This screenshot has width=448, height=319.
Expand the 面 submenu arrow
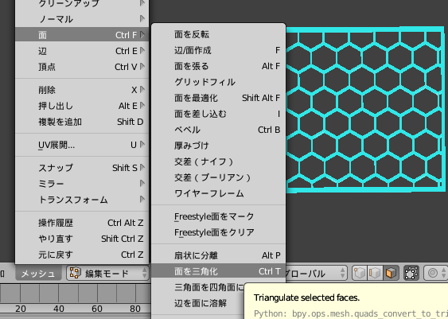point(142,35)
